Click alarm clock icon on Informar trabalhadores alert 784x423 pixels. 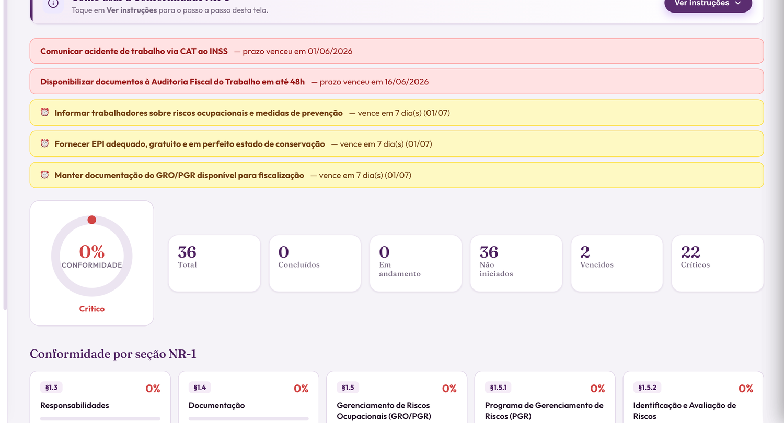(44, 113)
